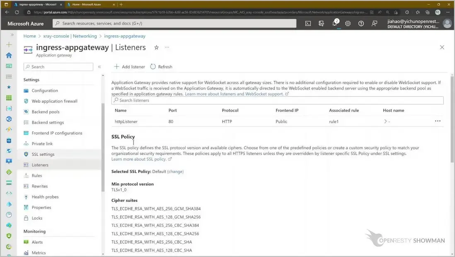Image resolution: width=455 pixels, height=257 pixels.
Task: Expand the host name chevron for httpListener
Action: coord(385,121)
